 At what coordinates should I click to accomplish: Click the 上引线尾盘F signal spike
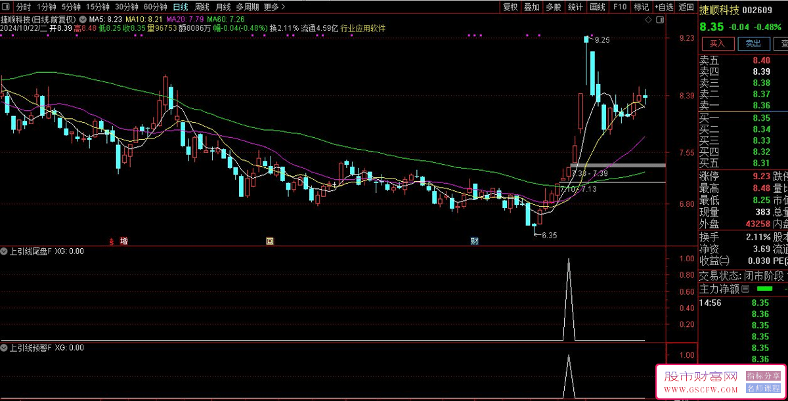point(569,299)
